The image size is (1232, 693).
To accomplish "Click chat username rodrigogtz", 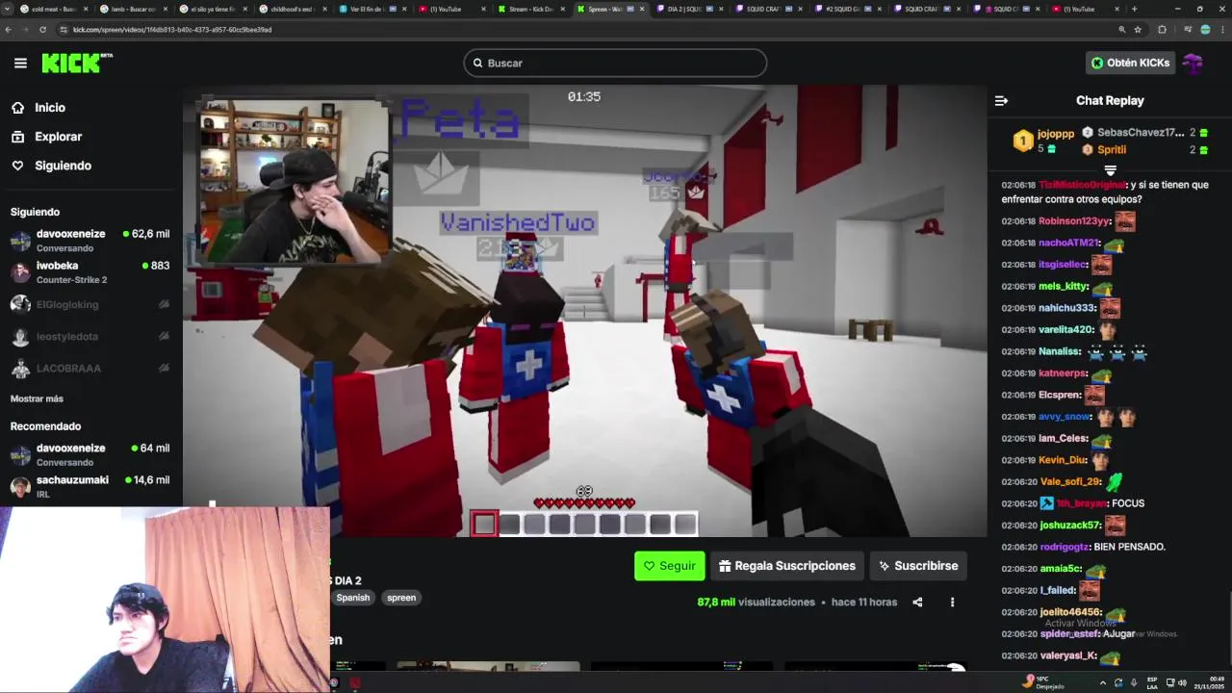I will [1064, 547].
